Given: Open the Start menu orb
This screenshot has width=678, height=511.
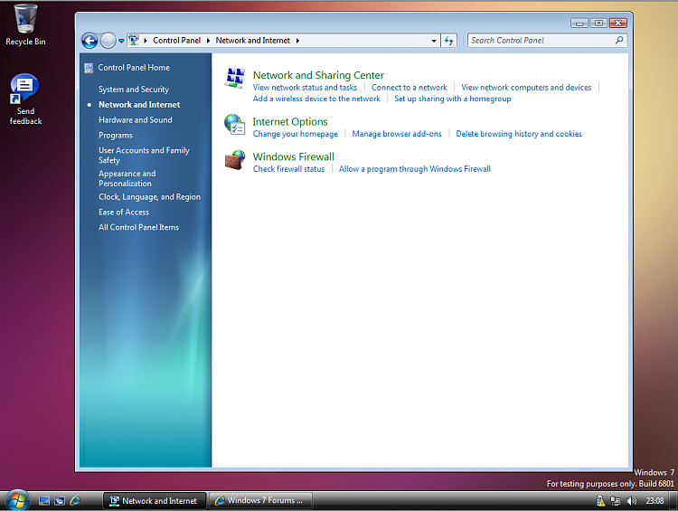Looking at the screenshot, I should [18, 501].
